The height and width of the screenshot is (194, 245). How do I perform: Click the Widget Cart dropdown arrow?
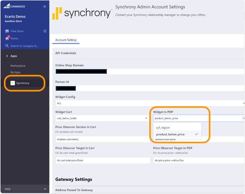tap(146, 118)
